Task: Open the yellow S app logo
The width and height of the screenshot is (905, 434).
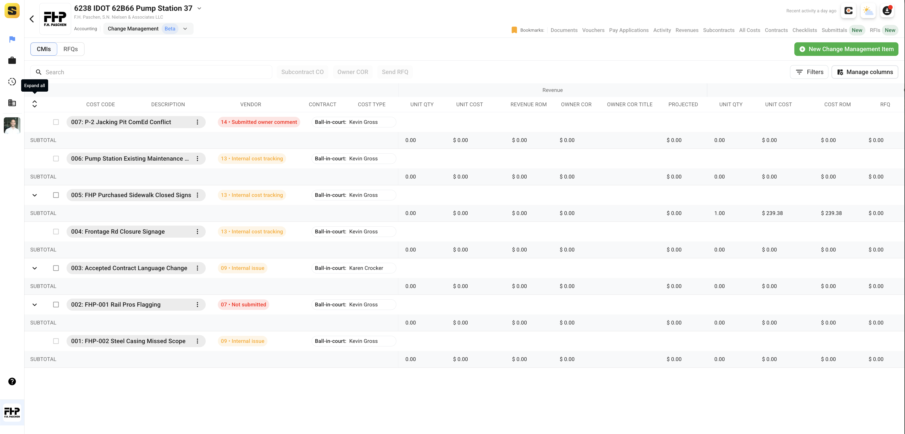Action: tap(12, 11)
